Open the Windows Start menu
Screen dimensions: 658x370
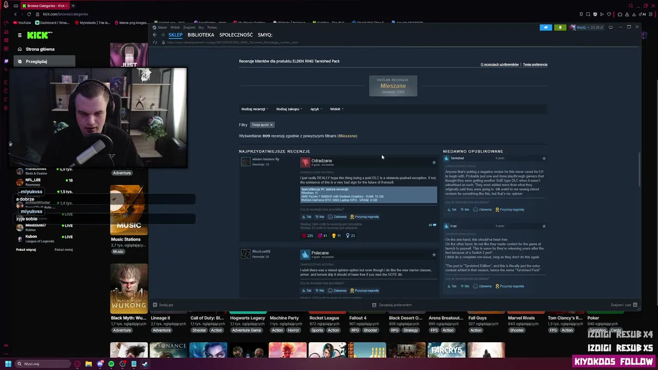[8, 364]
